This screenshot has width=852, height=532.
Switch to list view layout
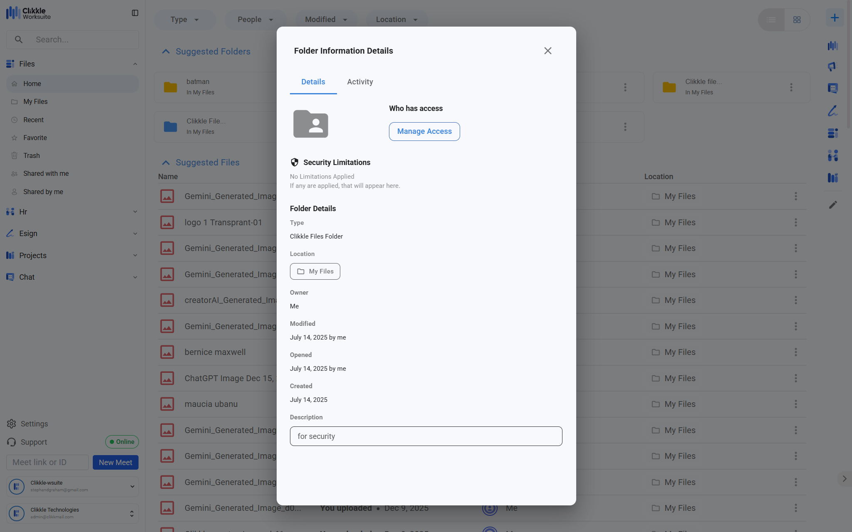[771, 20]
